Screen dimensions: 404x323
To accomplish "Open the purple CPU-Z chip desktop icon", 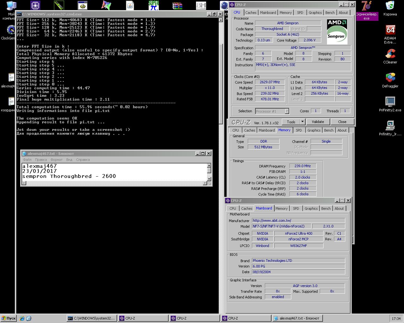I will pos(35,5).
